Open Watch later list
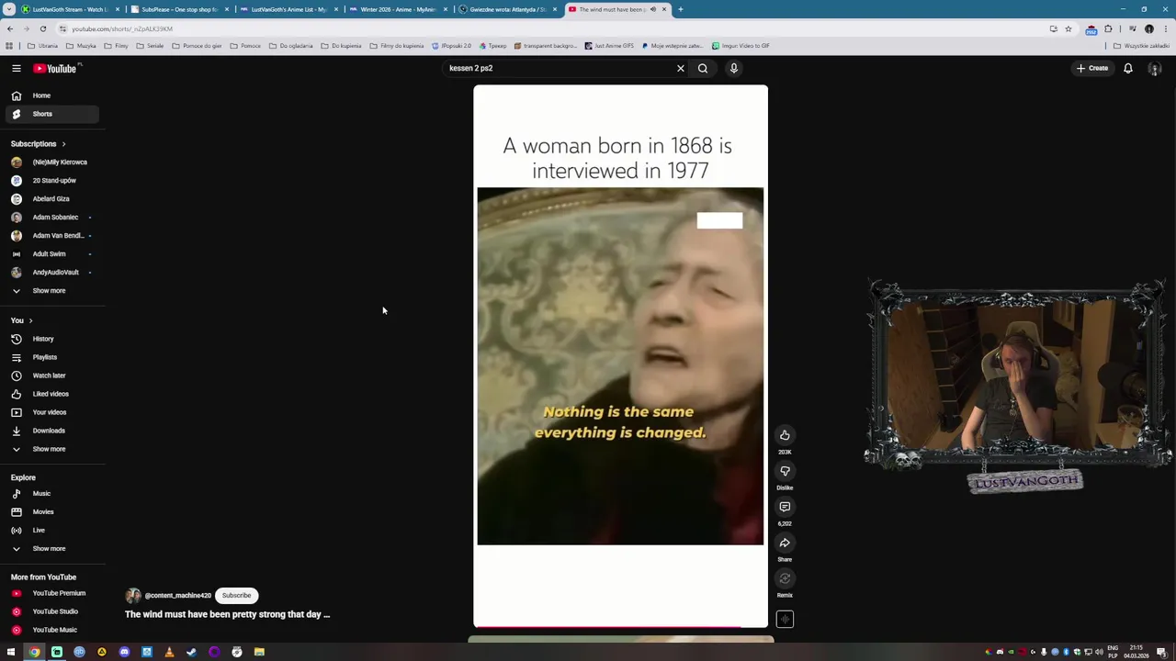Image resolution: width=1176 pixels, height=661 pixels. pyautogui.click(x=51, y=375)
